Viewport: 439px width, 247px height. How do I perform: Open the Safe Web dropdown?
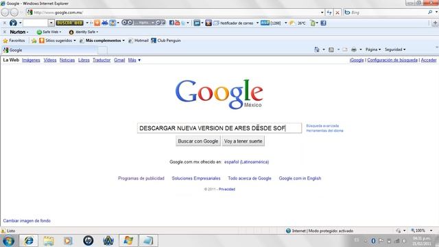click(x=49, y=32)
